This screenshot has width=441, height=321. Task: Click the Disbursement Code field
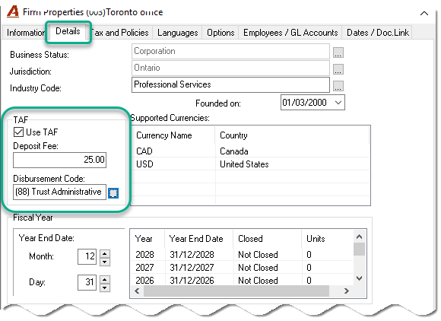tap(59, 192)
